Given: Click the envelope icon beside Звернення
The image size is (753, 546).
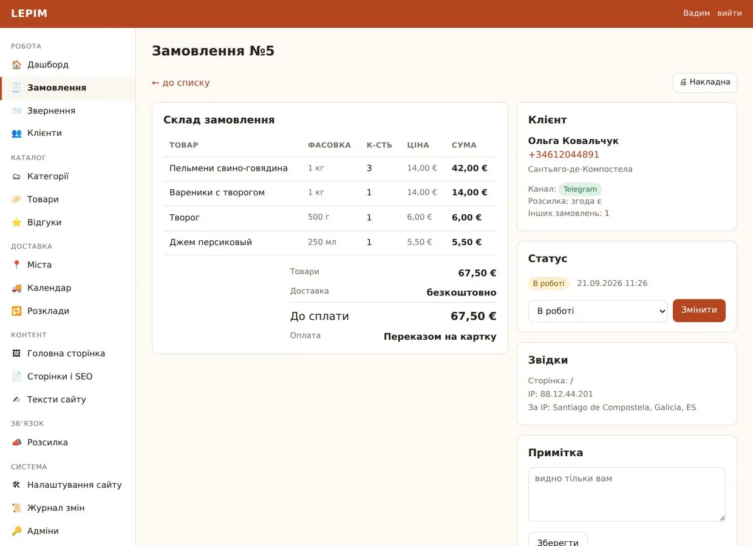Looking at the screenshot, I should click(x=16, y=110).
